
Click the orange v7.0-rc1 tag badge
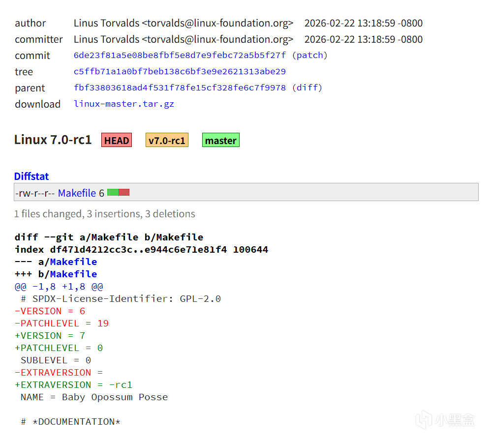tap(167, 141)
